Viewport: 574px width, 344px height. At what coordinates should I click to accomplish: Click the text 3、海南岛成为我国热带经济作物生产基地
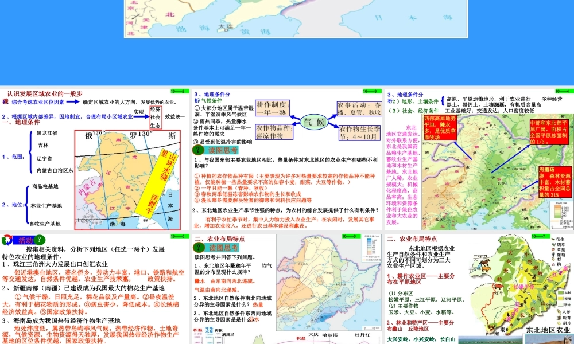[x=61, y=320]
